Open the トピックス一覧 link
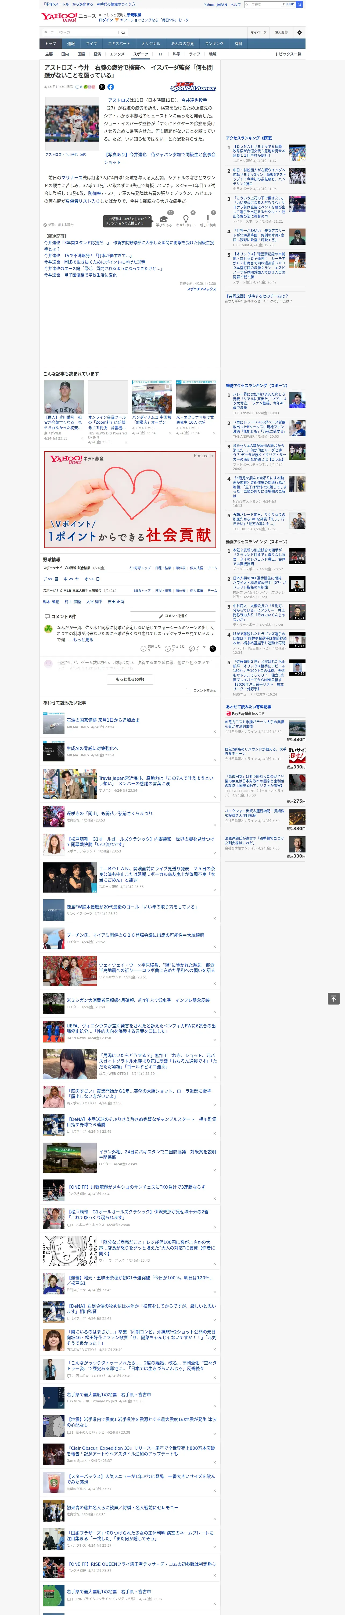Image resolution: width=345 pixels, height=1615 pixels. click(289, 54)
